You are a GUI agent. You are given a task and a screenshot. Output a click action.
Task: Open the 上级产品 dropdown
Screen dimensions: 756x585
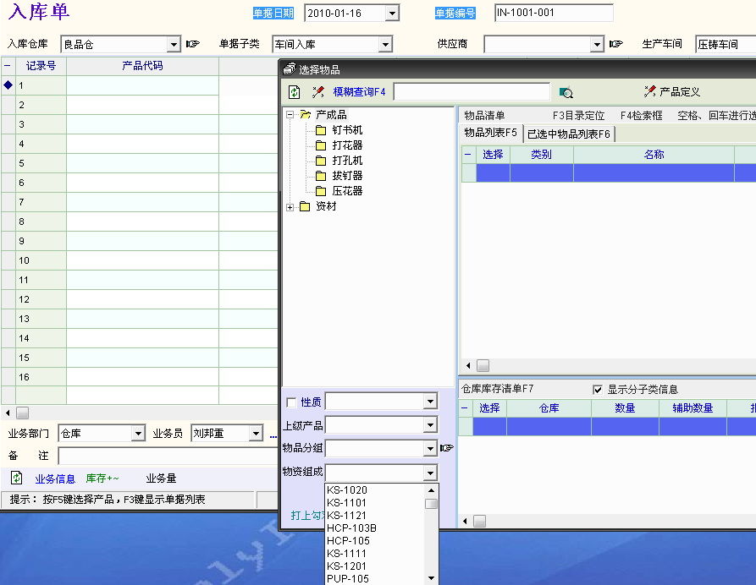tap(430, 425)
